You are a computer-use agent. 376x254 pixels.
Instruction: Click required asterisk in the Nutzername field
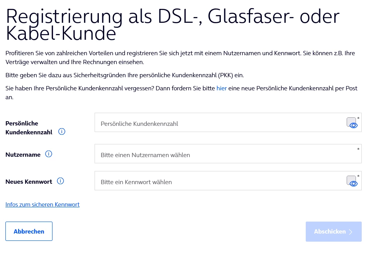point(358,149)
